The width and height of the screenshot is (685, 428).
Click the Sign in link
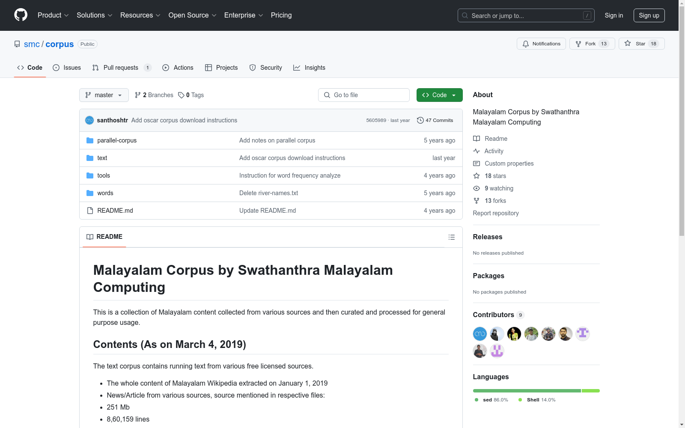tap(614, 15)
